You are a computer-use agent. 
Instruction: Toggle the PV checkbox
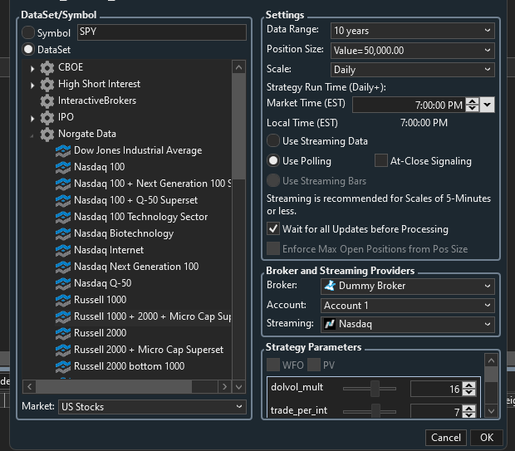click(x=314, y=365)
